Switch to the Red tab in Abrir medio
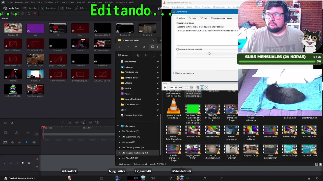323x181 pixels. tap(204, 18)
